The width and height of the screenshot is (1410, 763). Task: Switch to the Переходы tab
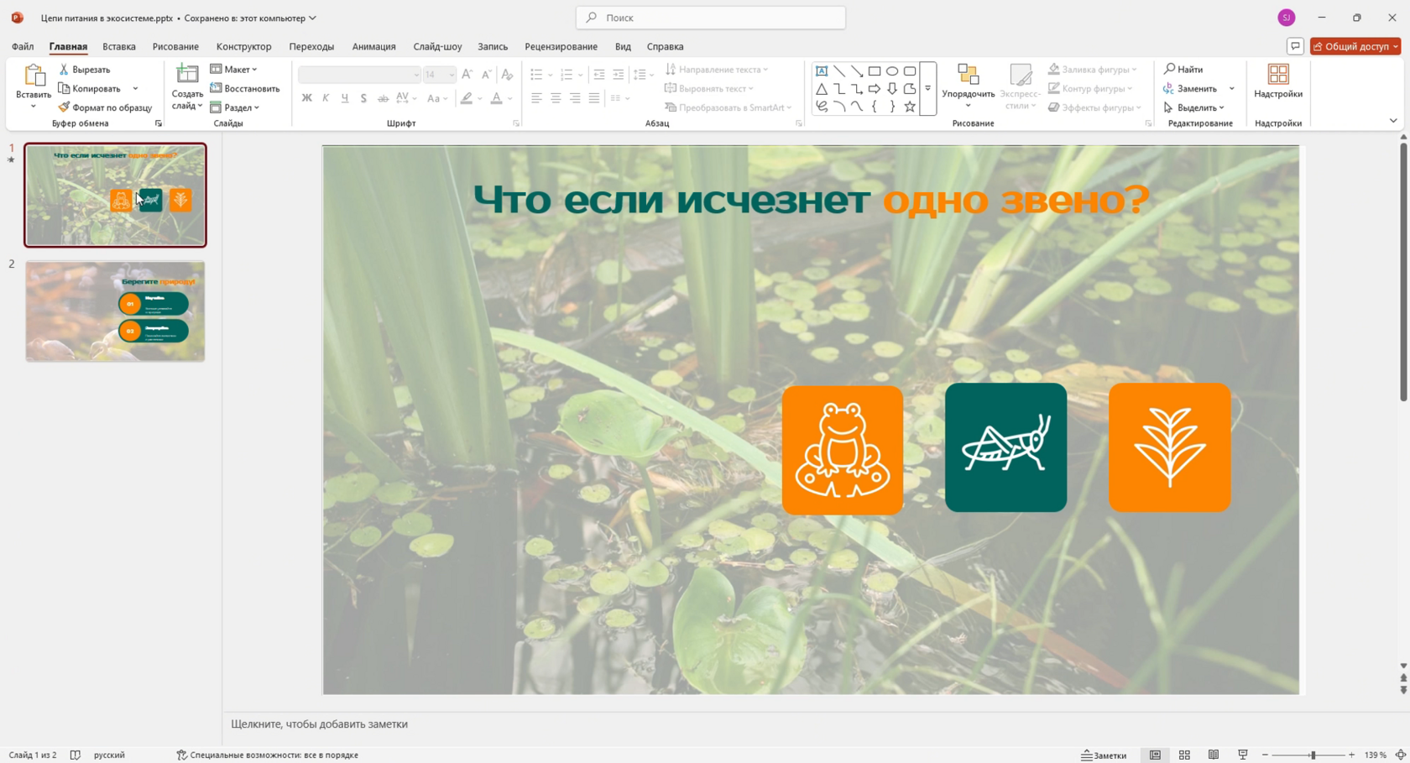coord(311,46)
